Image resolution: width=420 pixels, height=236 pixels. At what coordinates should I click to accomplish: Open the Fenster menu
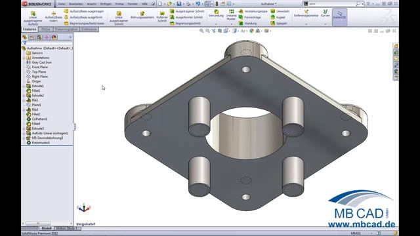tap(133, 4)
